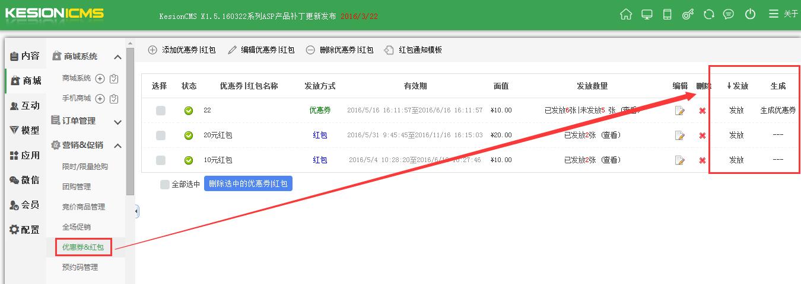Open the chat message icon in header
Screen dimensions: 801x284
729,14
